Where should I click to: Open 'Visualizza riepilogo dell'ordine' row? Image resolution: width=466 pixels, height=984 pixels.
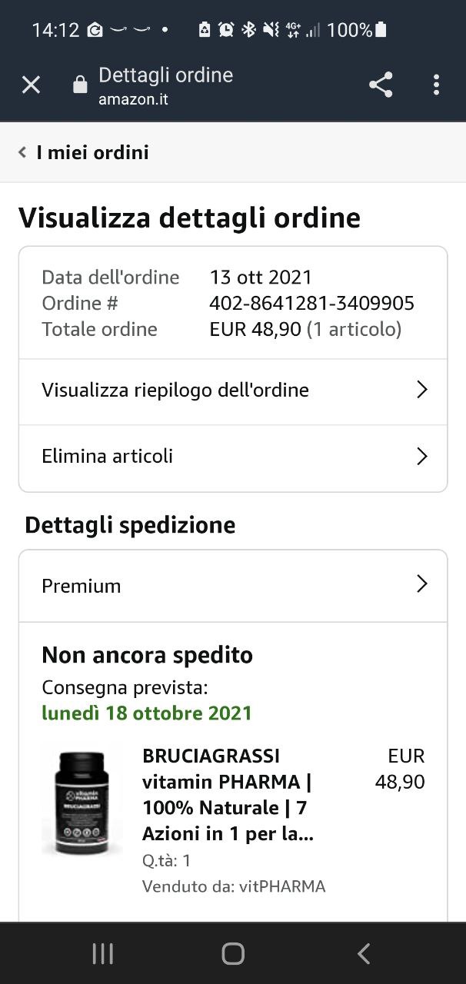pyautogui.click(x=175, y=391)
